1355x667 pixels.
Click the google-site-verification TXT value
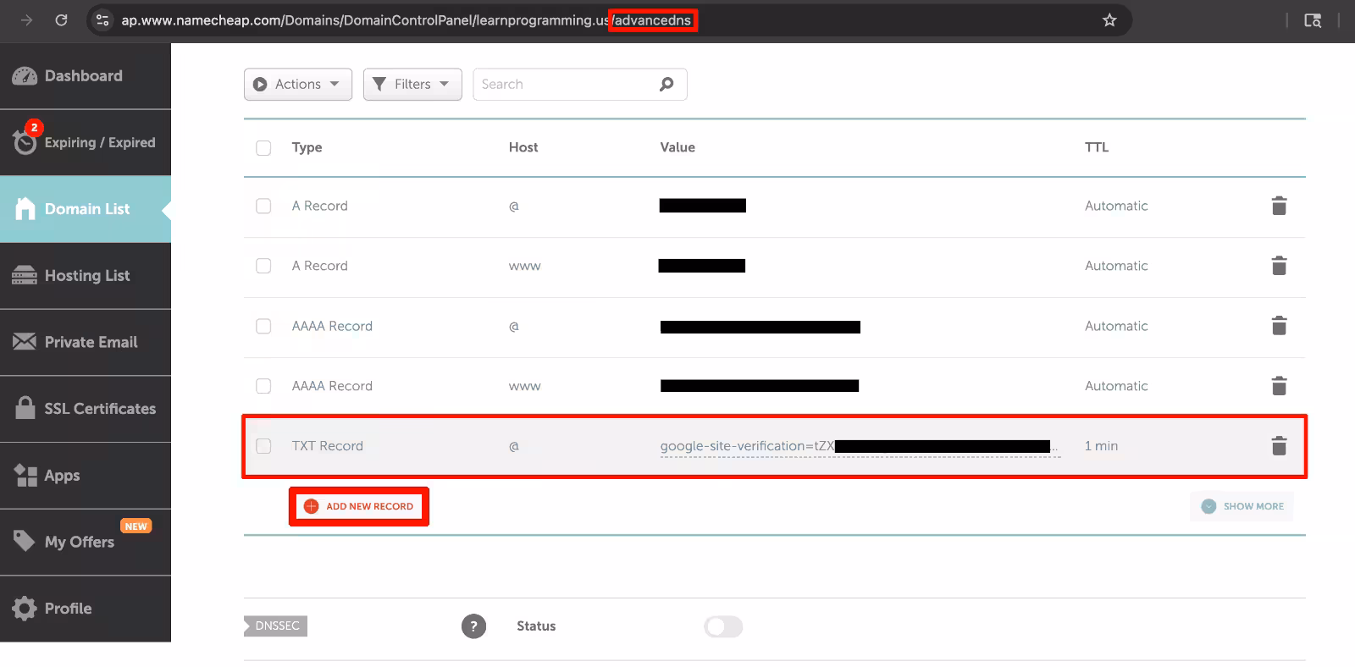(x=860, y=446)
